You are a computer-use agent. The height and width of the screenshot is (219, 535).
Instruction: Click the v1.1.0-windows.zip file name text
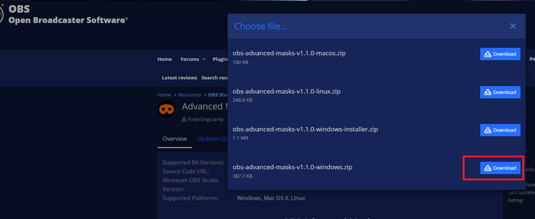(x=292, y=167)
